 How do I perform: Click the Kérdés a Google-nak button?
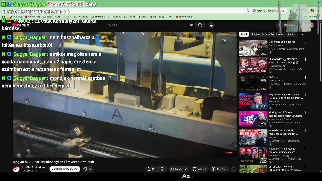pyautogui.click(x=265, y=11)
